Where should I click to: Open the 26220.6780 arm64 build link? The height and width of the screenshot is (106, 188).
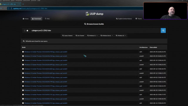click(x=46, y=56)
